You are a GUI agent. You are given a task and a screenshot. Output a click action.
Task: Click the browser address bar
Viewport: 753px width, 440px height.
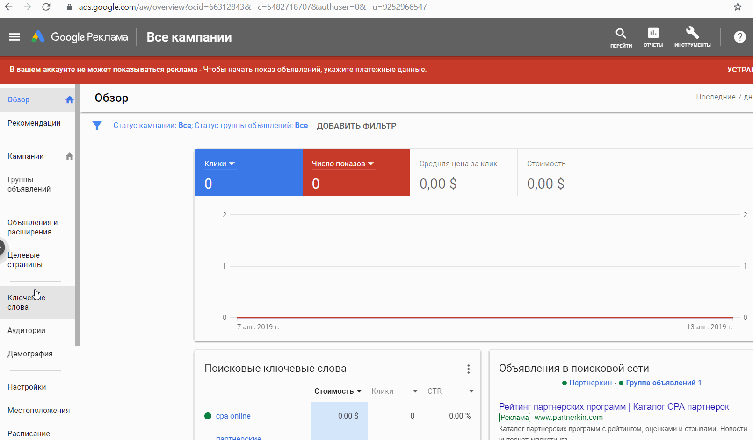(253, 7)
